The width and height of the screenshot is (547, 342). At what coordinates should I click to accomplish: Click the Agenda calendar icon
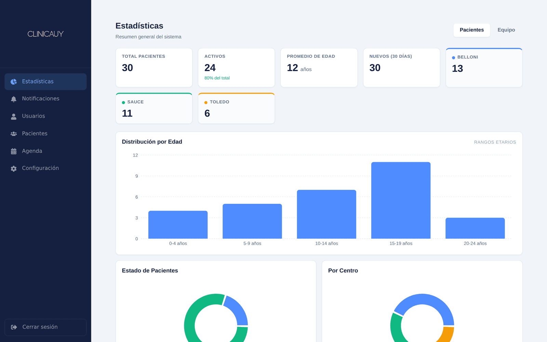tap(14, 151)
